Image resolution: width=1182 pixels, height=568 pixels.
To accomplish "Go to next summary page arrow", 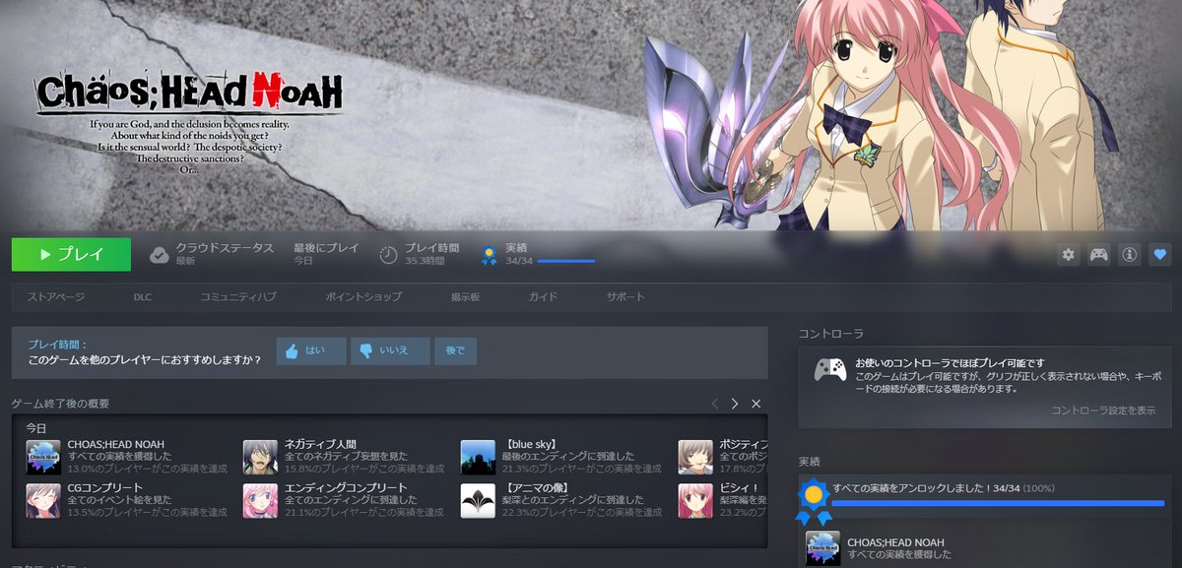I will (x=735, y=404).
